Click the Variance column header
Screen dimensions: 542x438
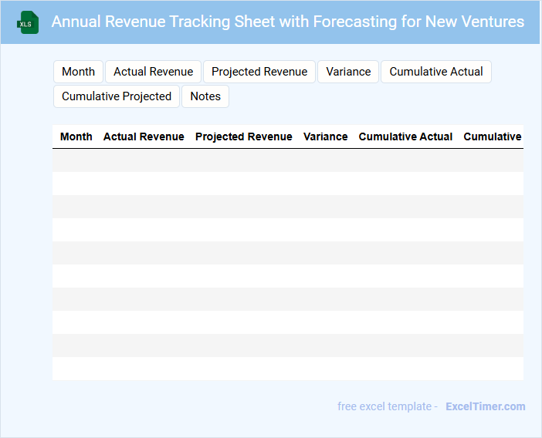[x=325, y=136]
